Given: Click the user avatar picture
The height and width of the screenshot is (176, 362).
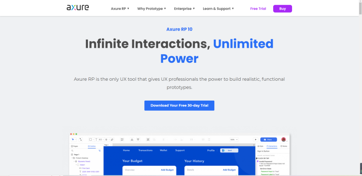Looking at the screenshot, I should (283, 139).
